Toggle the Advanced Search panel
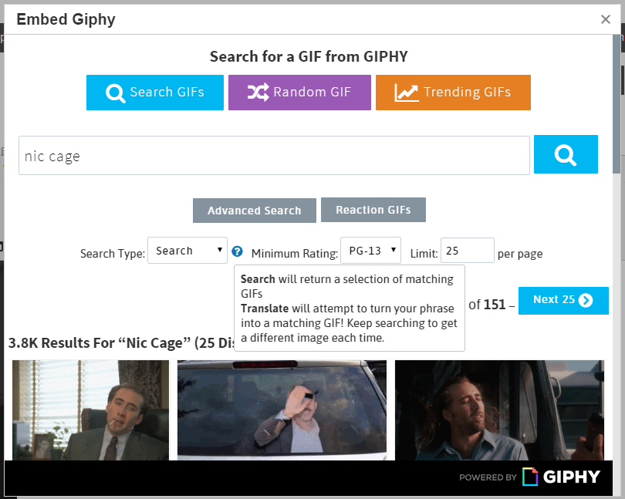 tap(255, 211)
